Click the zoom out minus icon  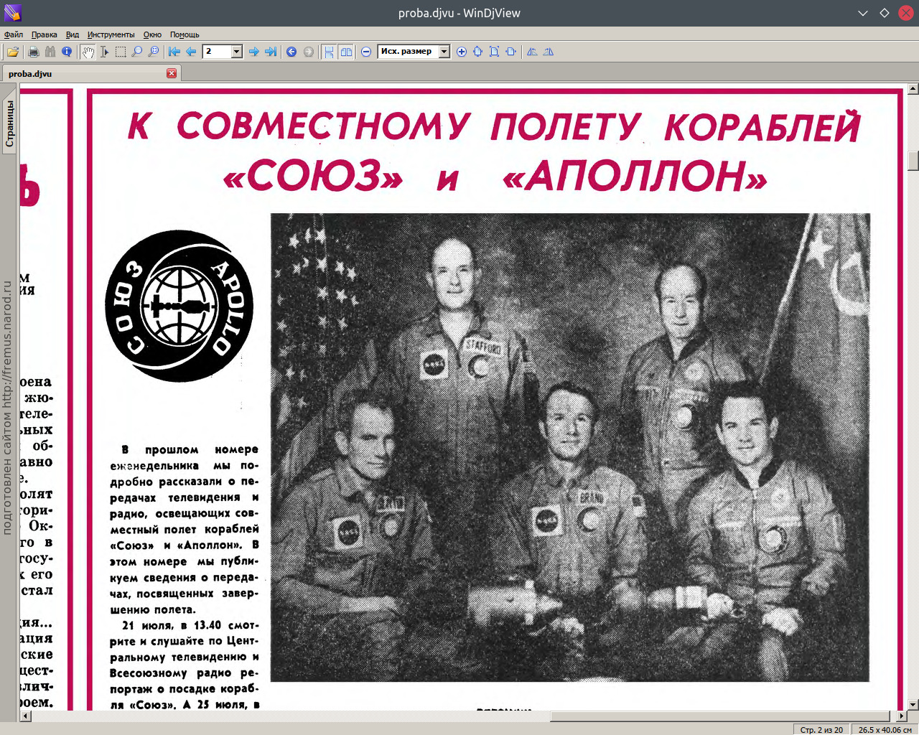pos(366,52)
